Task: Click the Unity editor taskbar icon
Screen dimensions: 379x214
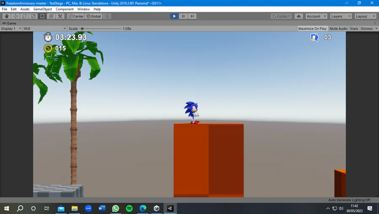Action: tap(170, 208)
